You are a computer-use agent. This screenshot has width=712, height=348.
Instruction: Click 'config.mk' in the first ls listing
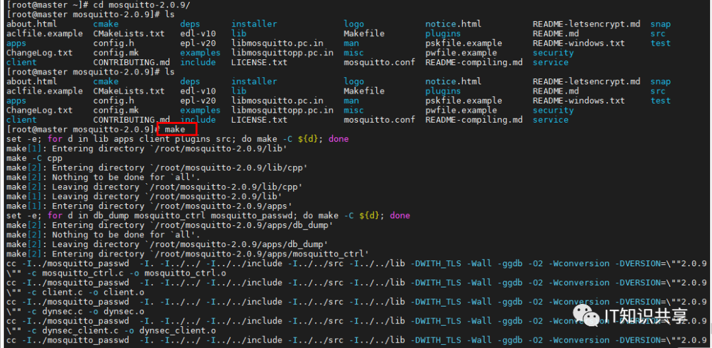tap(116, 53)
